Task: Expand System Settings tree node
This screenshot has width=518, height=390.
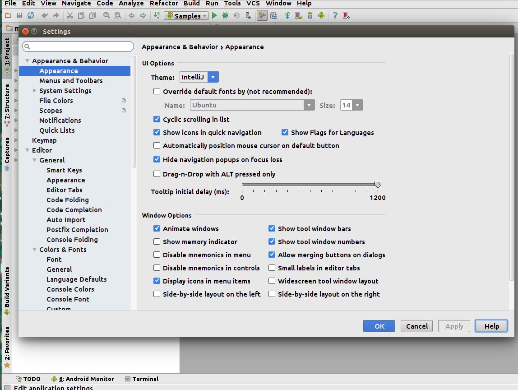Action: (34, 91)
